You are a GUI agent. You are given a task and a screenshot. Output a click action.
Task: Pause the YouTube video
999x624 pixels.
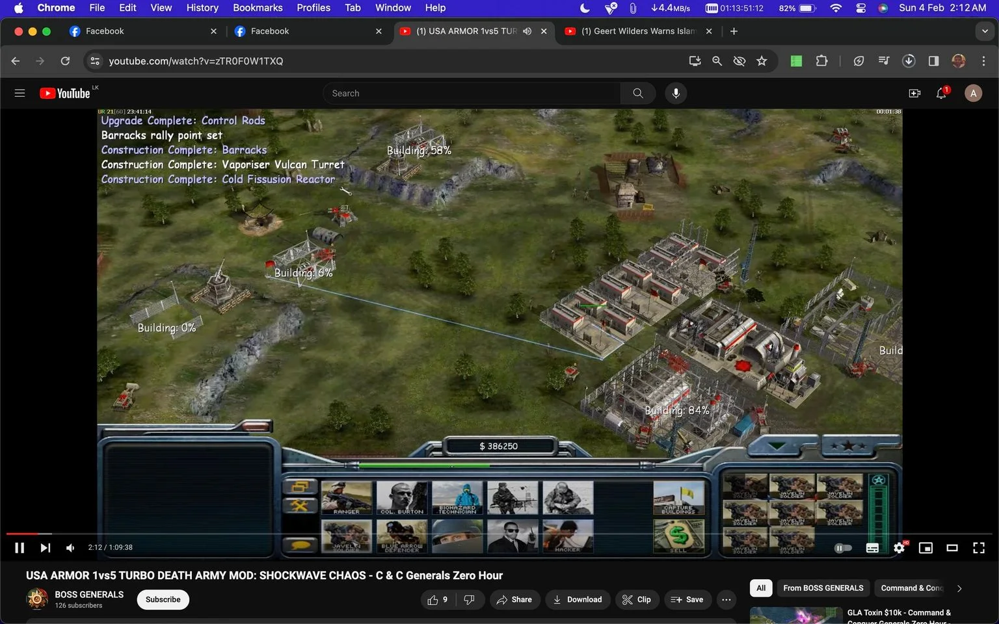click(x=20, y=548)
